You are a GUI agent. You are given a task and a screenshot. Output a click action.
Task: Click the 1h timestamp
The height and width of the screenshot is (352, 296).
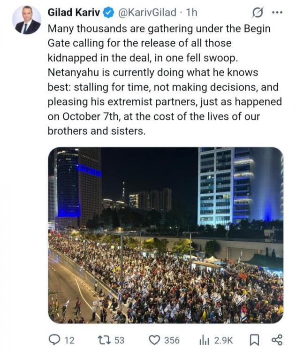pos(191,12)
